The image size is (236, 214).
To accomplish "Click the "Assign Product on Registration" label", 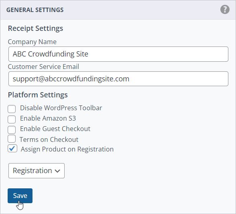I will (67, 149).
